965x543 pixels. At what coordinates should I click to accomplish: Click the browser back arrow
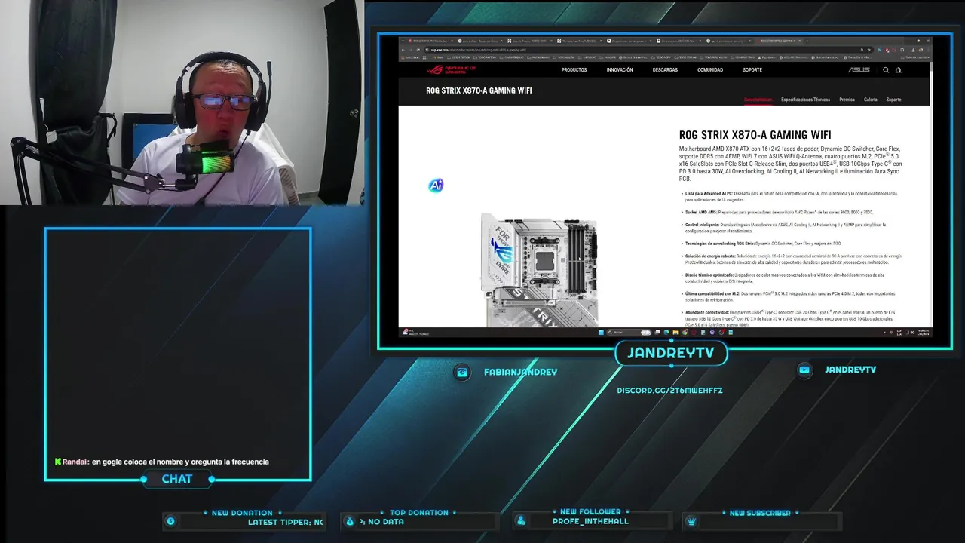click(403, 50)
